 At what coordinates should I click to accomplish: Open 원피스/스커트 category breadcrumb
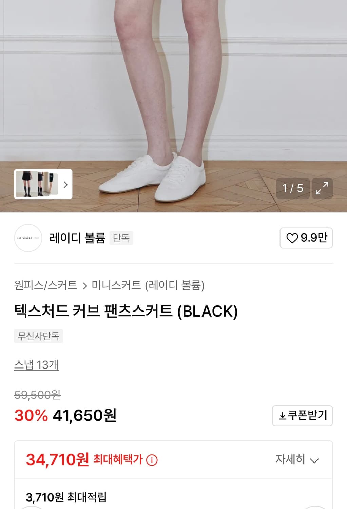click(x=45, y=285)
